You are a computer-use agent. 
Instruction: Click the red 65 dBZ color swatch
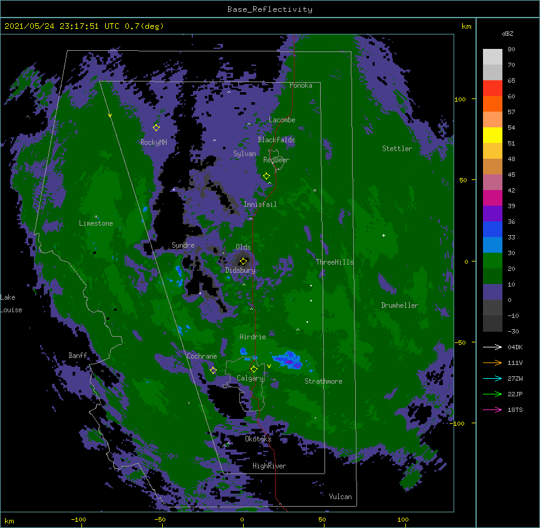[x=492, y=88]
